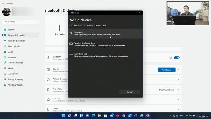Open Mail app from taskbar
The width and height of the screenshot is (211, 119).
112,116
